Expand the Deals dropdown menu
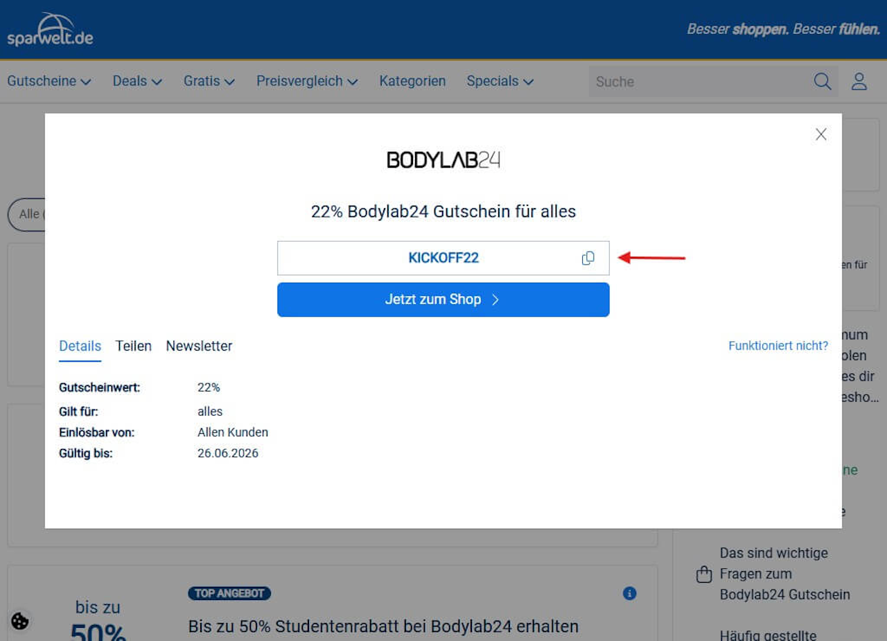 click(137, 81)
